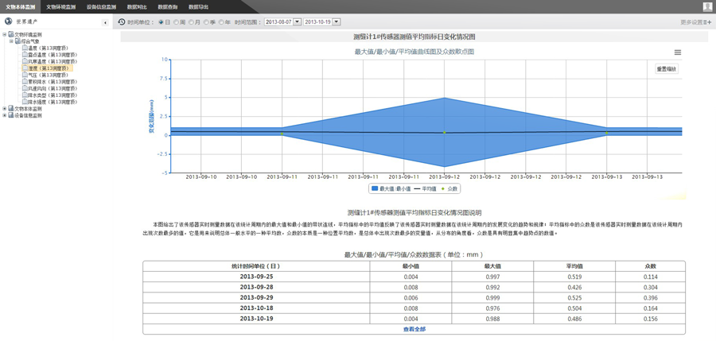Toggle the 最大值/最小值 blue legend swatch
The width and height of the screenshot is (716, 341).
[x=375, y=189]
